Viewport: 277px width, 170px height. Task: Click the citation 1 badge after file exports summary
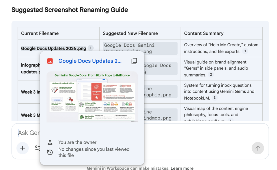click(x=245, y=51)
